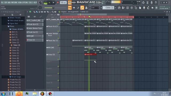Click the microphone recording icon

pos(151,2)
